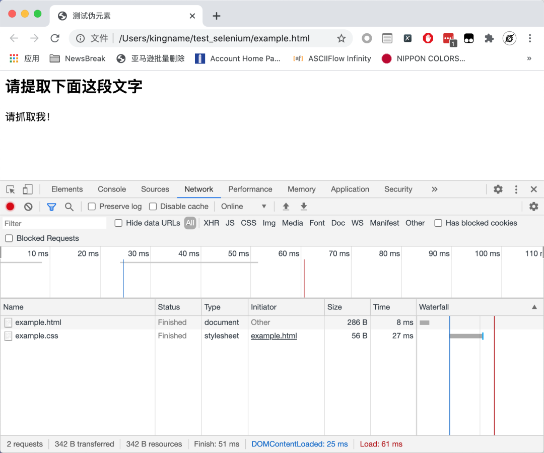View site information icon in address bar

click(x=80, y=38)
